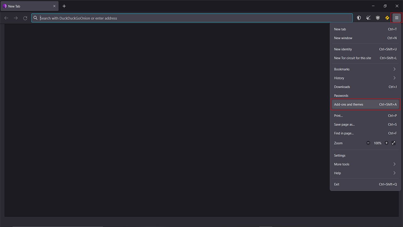Reset zoom by clicking 100% label
The height and width of the screenshot is (227, 403).
pos(377,143)
